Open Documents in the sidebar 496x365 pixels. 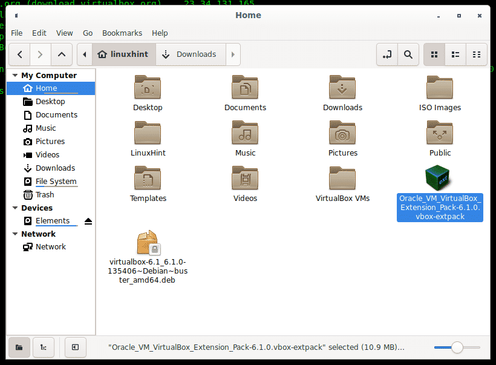click(51, 115)
